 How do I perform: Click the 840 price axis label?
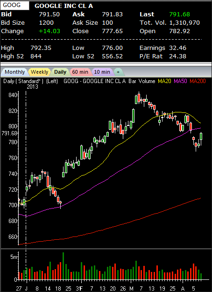(12, 95)
